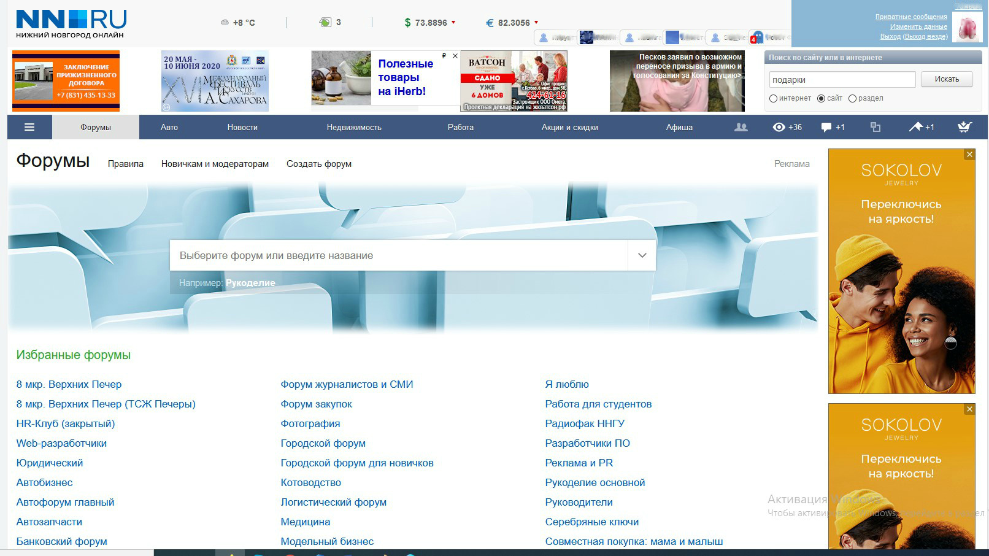Click the NN.RU site logo

71,23
